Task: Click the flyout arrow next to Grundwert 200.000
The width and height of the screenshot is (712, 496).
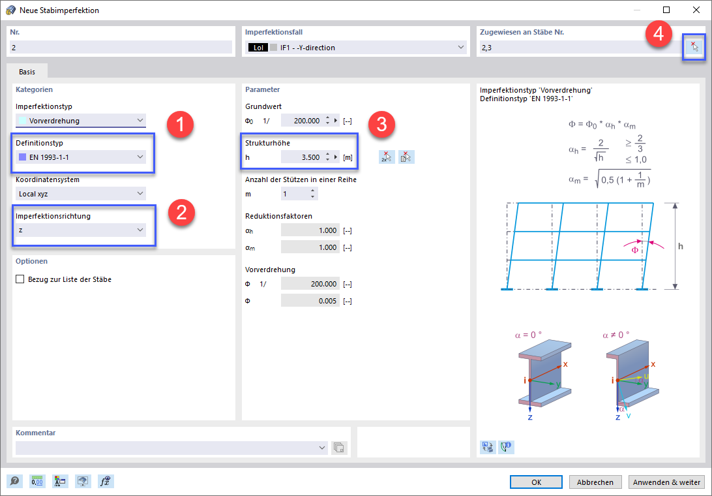Action: point(336,121)
